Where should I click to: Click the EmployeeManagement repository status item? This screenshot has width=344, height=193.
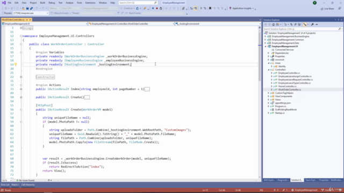coord(304,190)
